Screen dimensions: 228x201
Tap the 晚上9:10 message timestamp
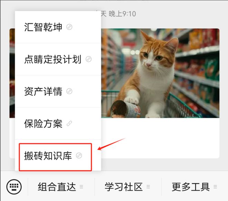point(122,14)
